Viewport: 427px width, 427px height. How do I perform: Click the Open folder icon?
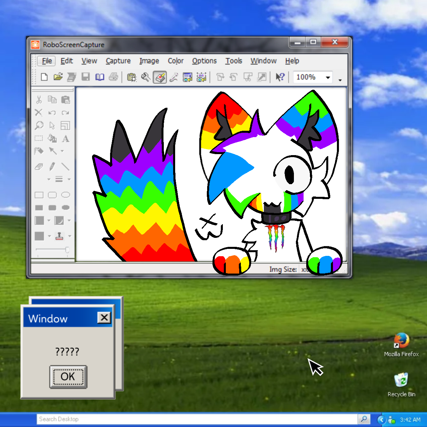pos(58,77)
